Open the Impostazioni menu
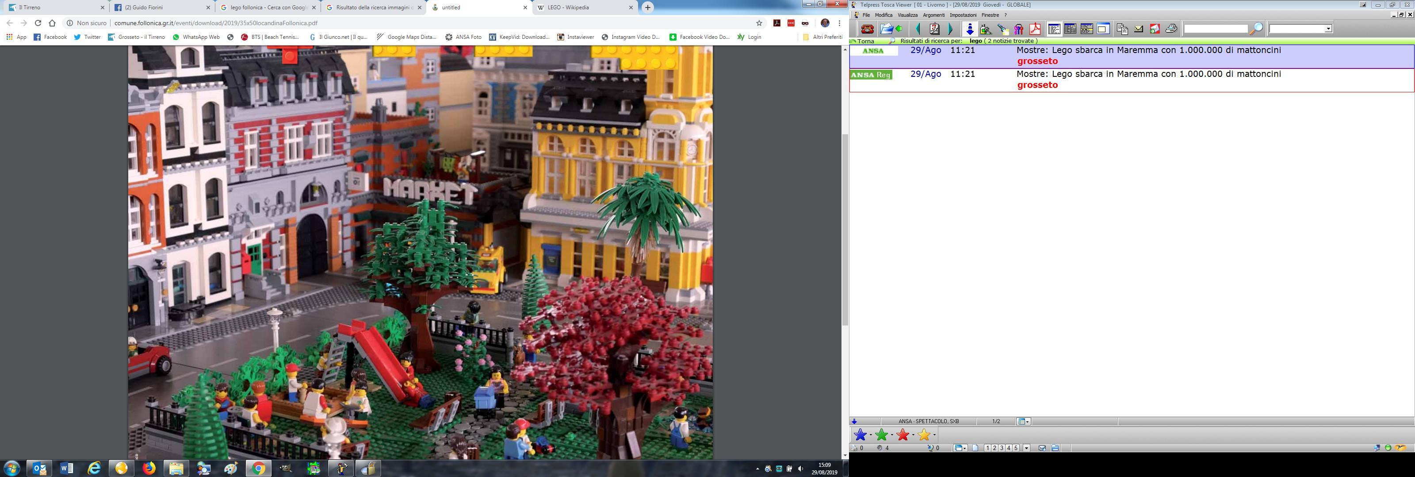 pos(963,15)
